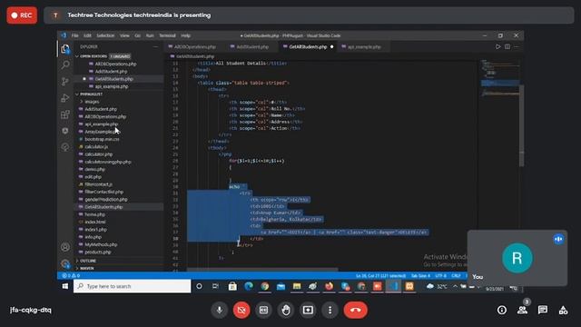Open the VS Code Explorer activity icon
Image resolution: width=581 pixels, height=327 pixels.
click(x=65, y=49)
